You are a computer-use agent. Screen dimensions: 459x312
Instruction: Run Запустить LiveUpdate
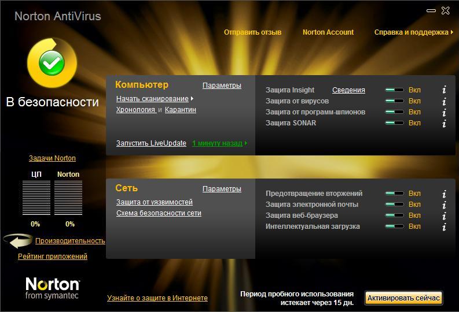click(x=151, y=143)
